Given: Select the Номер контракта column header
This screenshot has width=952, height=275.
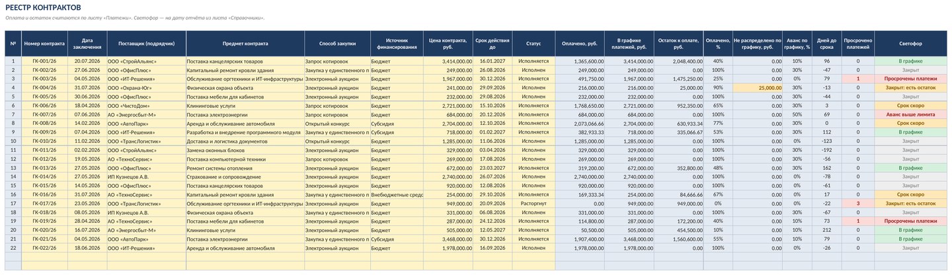Looking at the screenshot, I should [45, 44].
